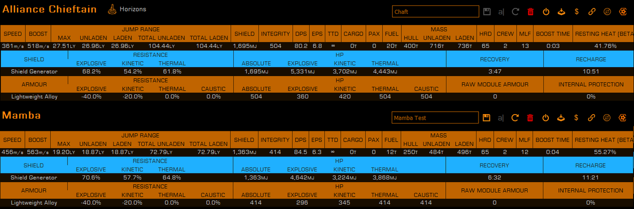This screenshot has width=634, height=209.
Task: Focus the Chaft build name field
Action: pos(435,11)
